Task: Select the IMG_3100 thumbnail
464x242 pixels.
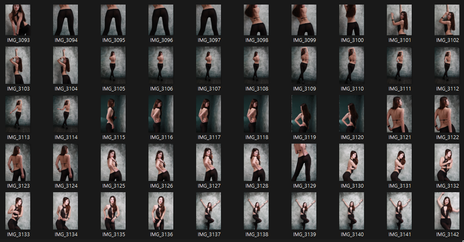Action: (x=352, y=20)
